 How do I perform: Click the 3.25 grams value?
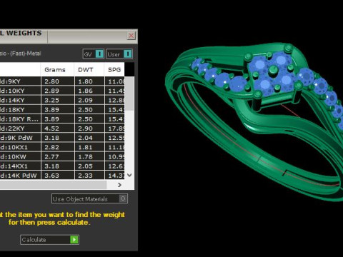(51, 100)
